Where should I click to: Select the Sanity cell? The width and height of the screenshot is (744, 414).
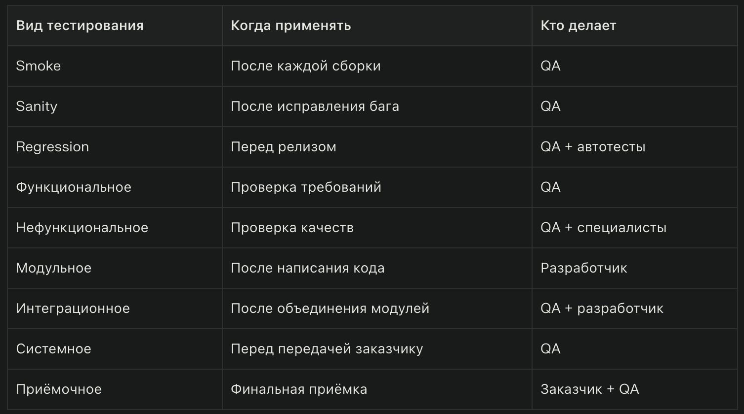[x=115, y=106]
